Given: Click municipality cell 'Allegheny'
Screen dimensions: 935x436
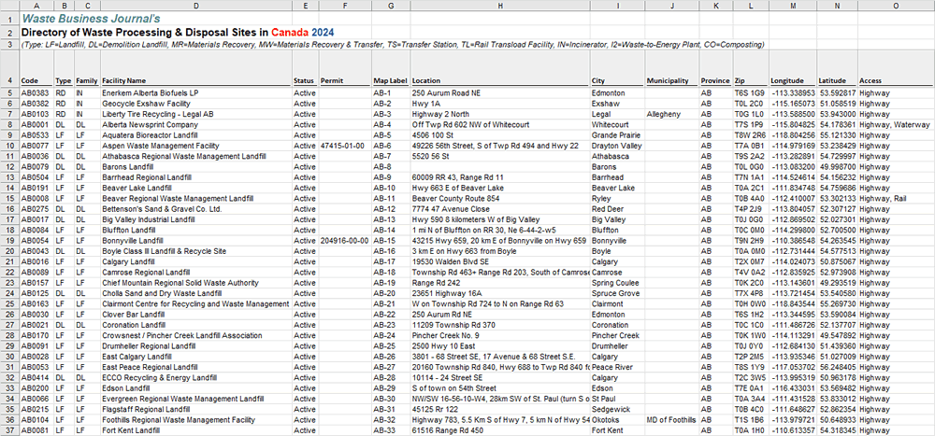Looking at the screenshot, I should click(672, 114).
